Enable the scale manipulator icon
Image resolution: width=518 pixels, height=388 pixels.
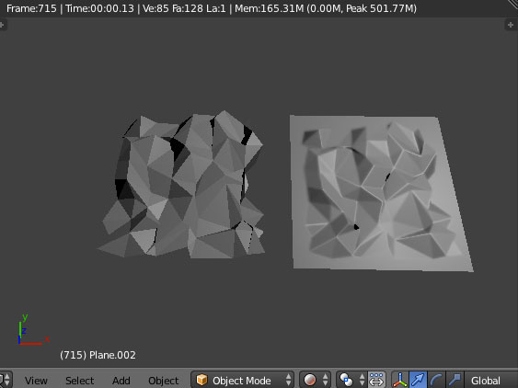(x=455, y=380)
